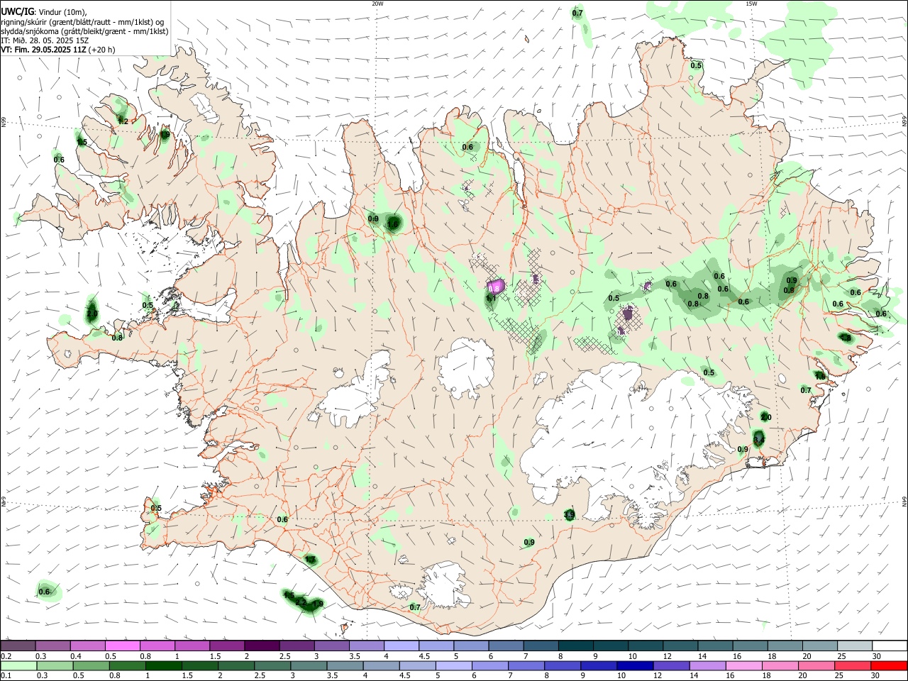Click the 'UWC/IG' title text
Image resolution: width=908 pixels, height=681 pixels.
tap(16, 12)
